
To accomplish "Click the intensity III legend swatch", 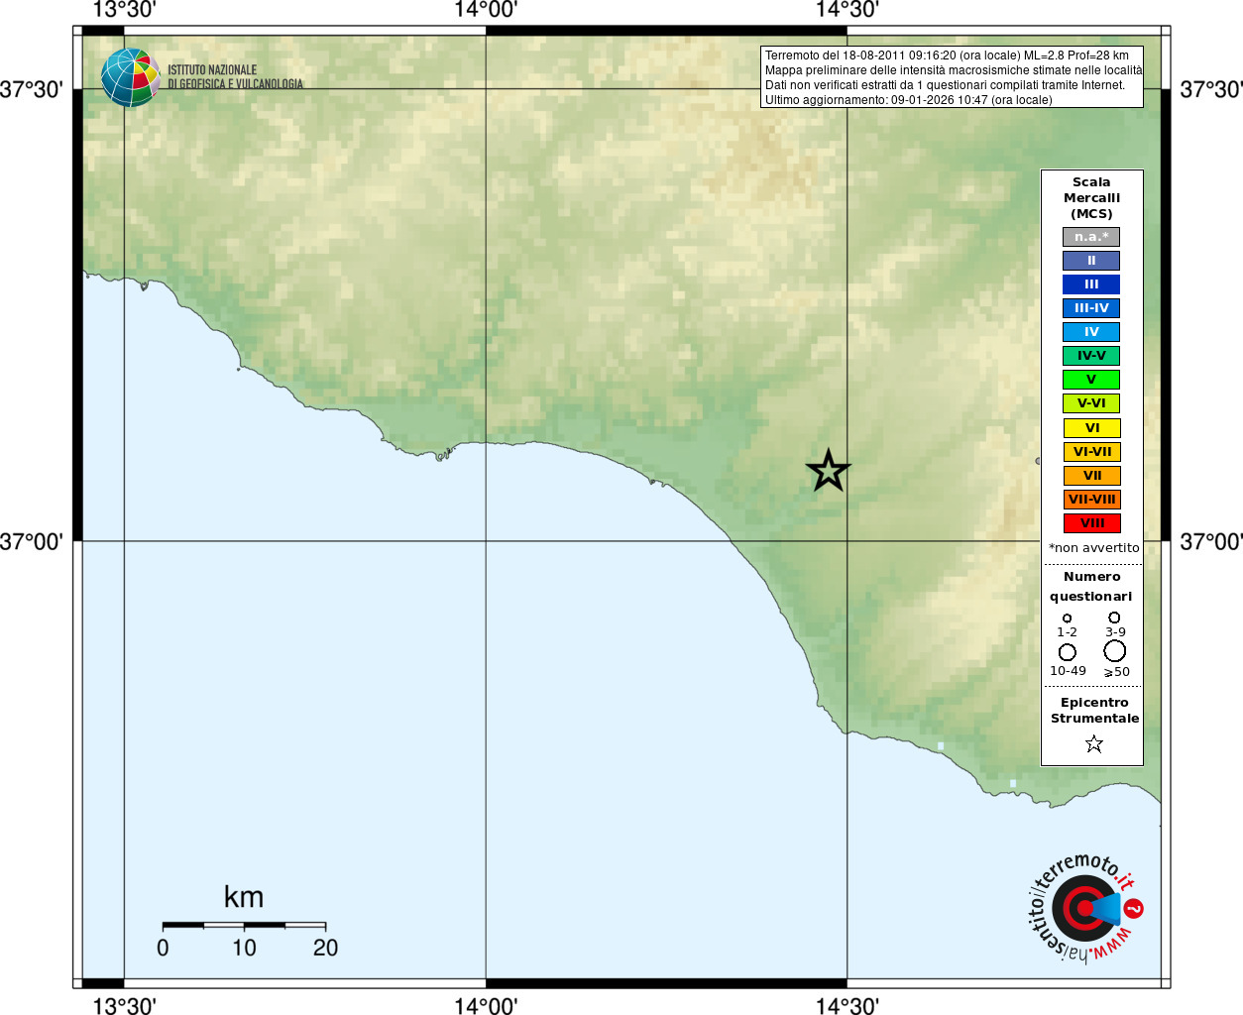I will 1091,284.
